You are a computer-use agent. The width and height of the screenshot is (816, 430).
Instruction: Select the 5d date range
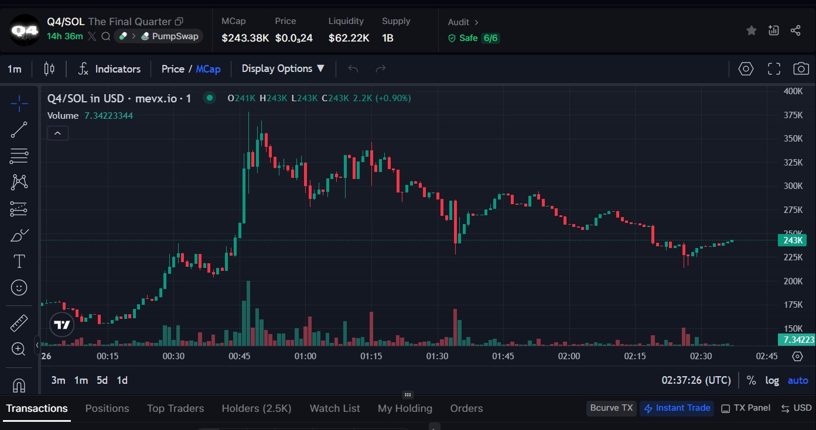pyautogui.click(x=102, y=380)
